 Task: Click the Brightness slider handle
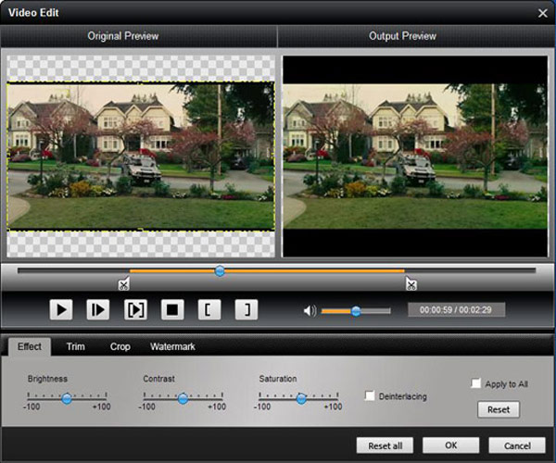(x=67, y=398)
